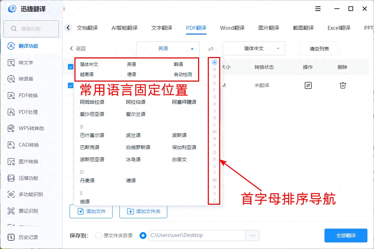This screenshot has width=374, height=249.
Task: Select the custom save path radio button
Action: click(143, 236)
